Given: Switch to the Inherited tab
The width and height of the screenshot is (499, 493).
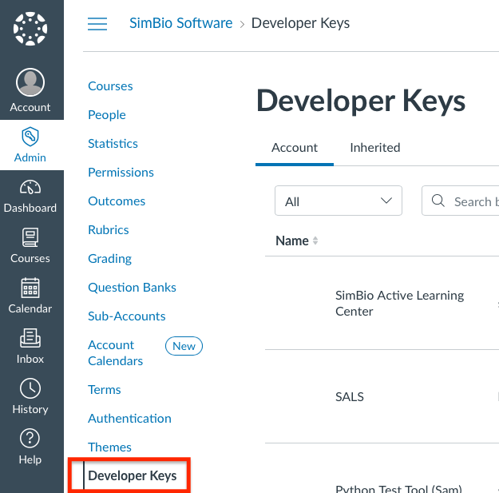Looking at the screenshot, I should 375,148.
